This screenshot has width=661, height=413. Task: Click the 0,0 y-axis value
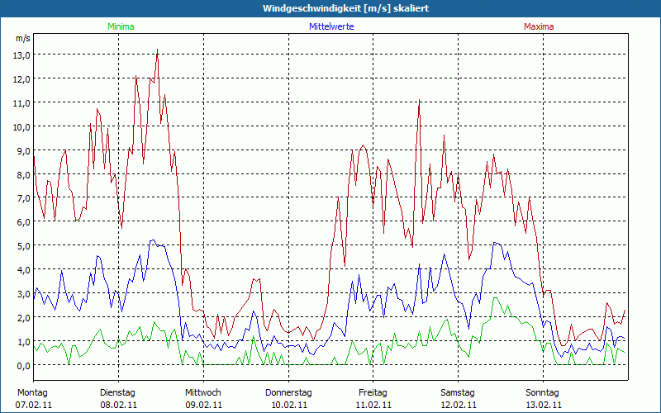[23, 365]
